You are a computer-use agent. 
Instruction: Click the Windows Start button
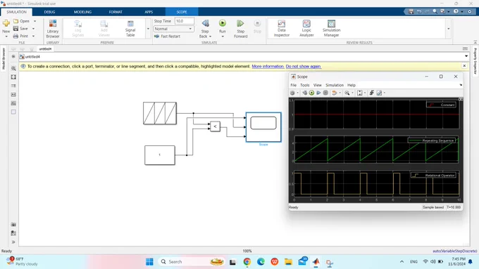point(149,262)
